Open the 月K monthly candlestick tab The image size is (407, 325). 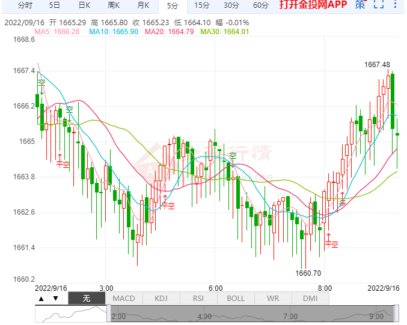[143, 5]
